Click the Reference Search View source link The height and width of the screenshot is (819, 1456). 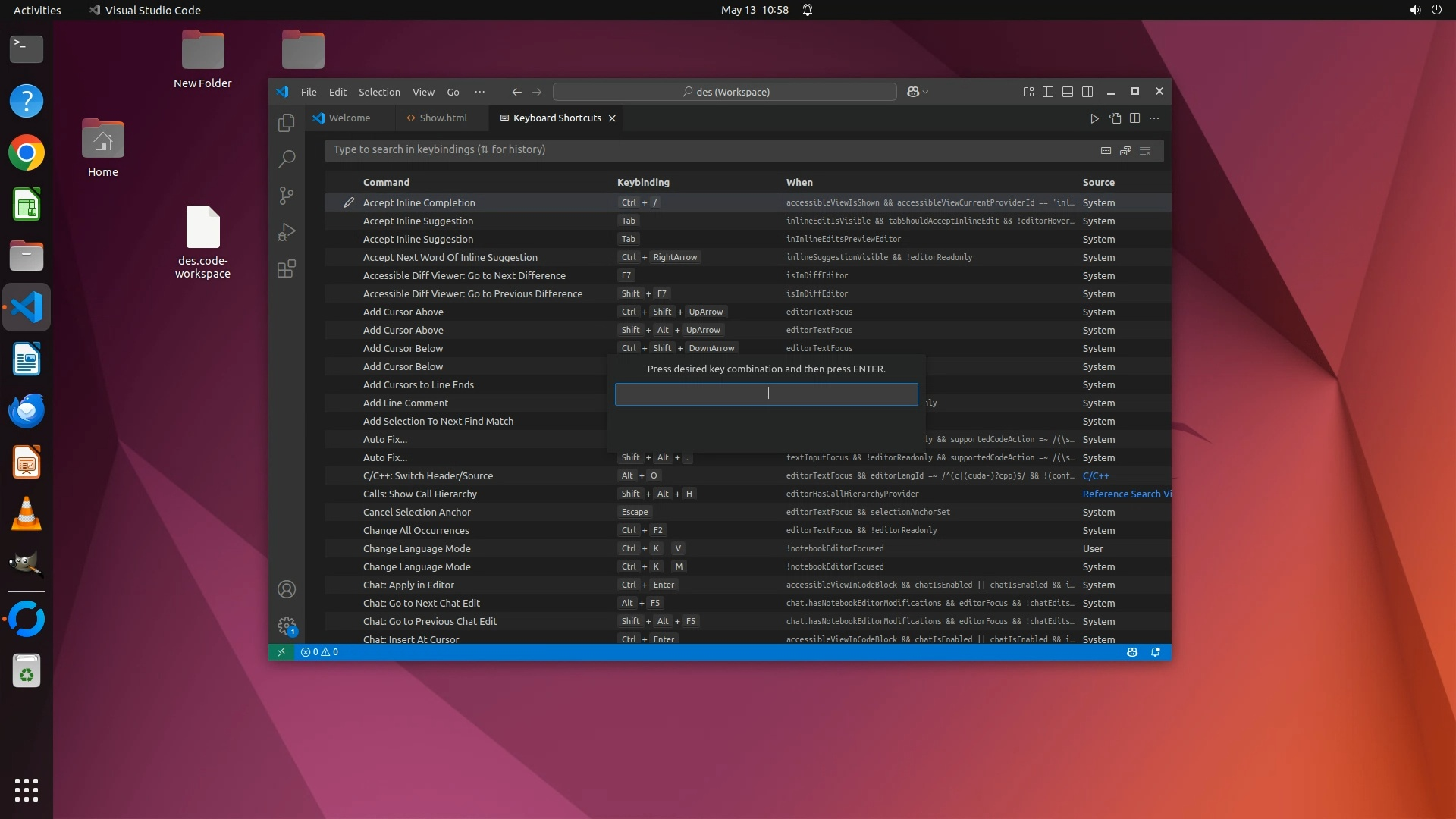[x=1125, y=494]
